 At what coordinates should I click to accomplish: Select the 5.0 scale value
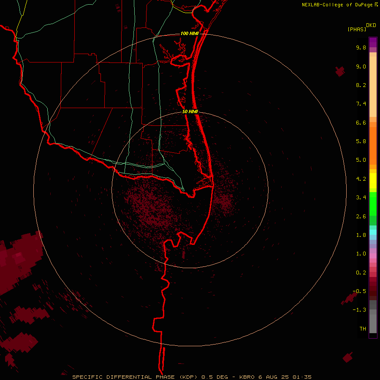pos(361,160)
